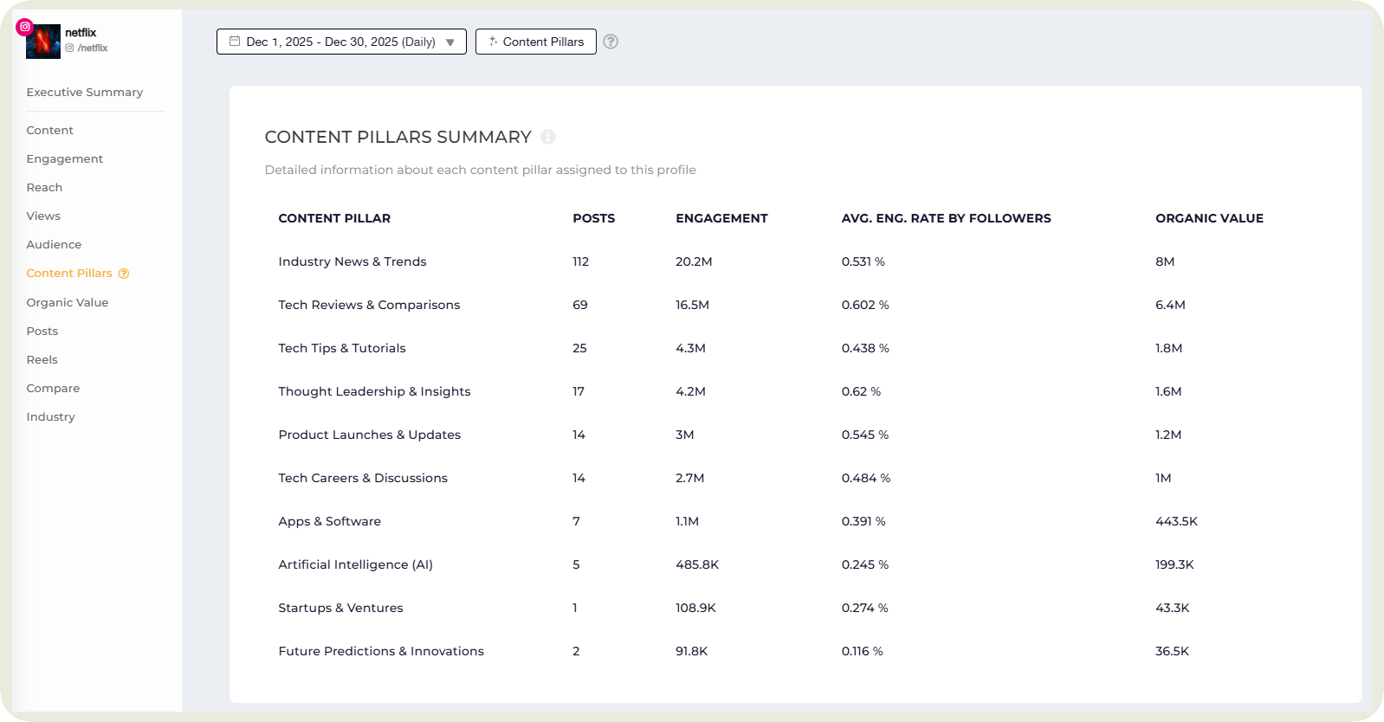Viewport: 1384px width, 722px height.
Task: Click 16.5M engagement for Tech Reviews
Action: (x=692, y=305)
